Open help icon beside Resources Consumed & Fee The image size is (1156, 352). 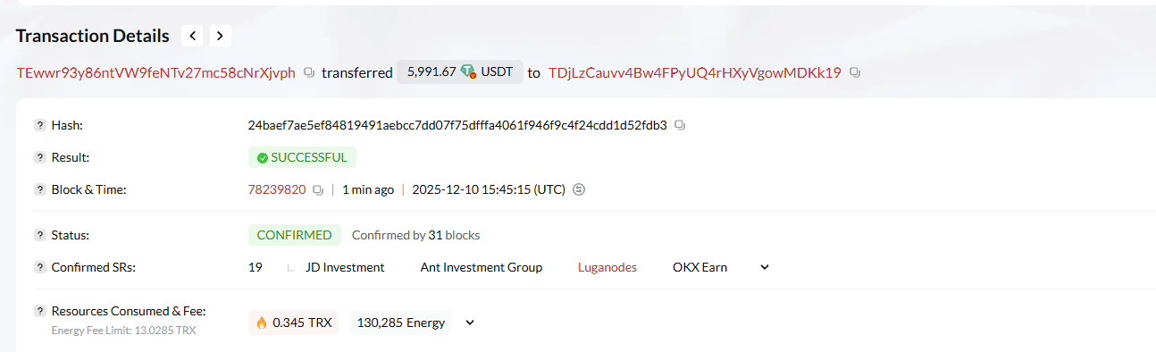40,311
